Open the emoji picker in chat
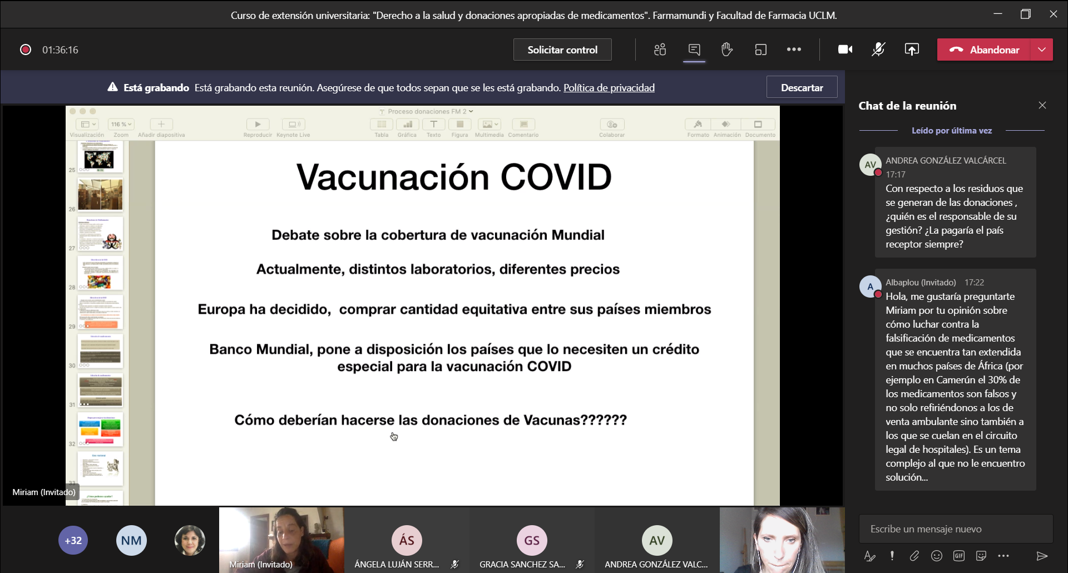Viewport: 1068px width, 573px height. point(937,556)
